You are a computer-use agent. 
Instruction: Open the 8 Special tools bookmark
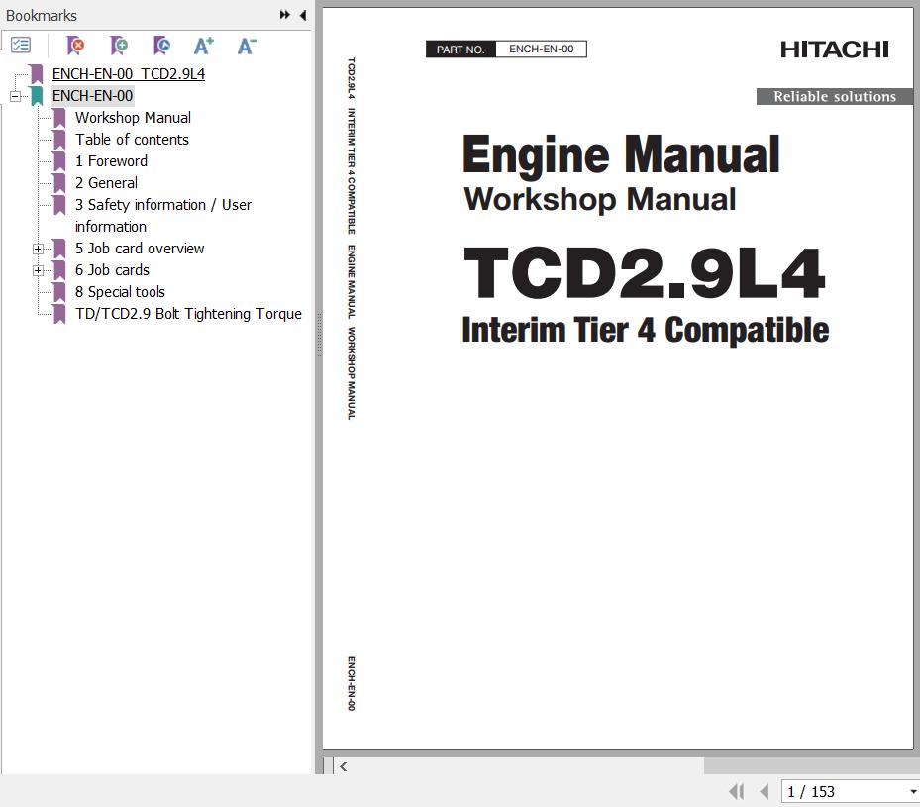120,292
